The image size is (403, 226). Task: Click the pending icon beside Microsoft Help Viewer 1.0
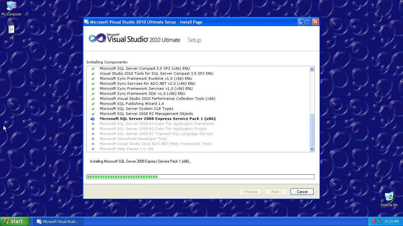93,149
